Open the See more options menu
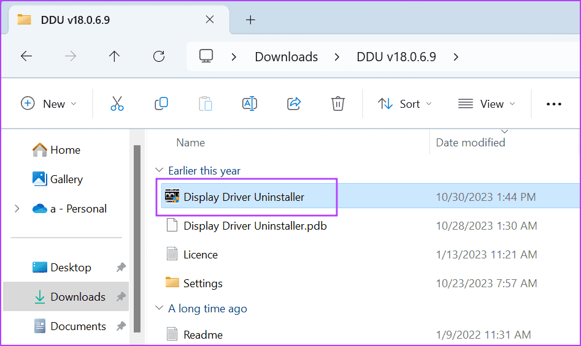 click(x=554, y=104)
